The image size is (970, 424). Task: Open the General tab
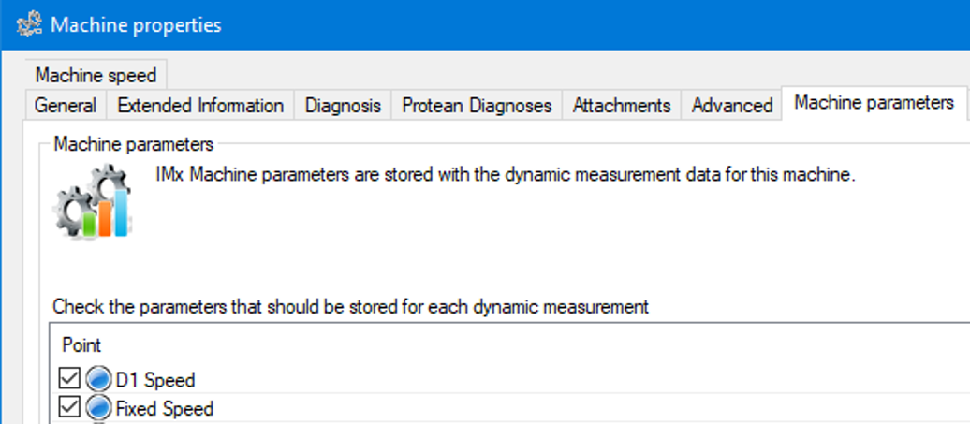tap(65, 106)
